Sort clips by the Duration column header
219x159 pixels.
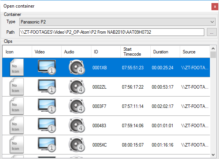coord(165,52)
